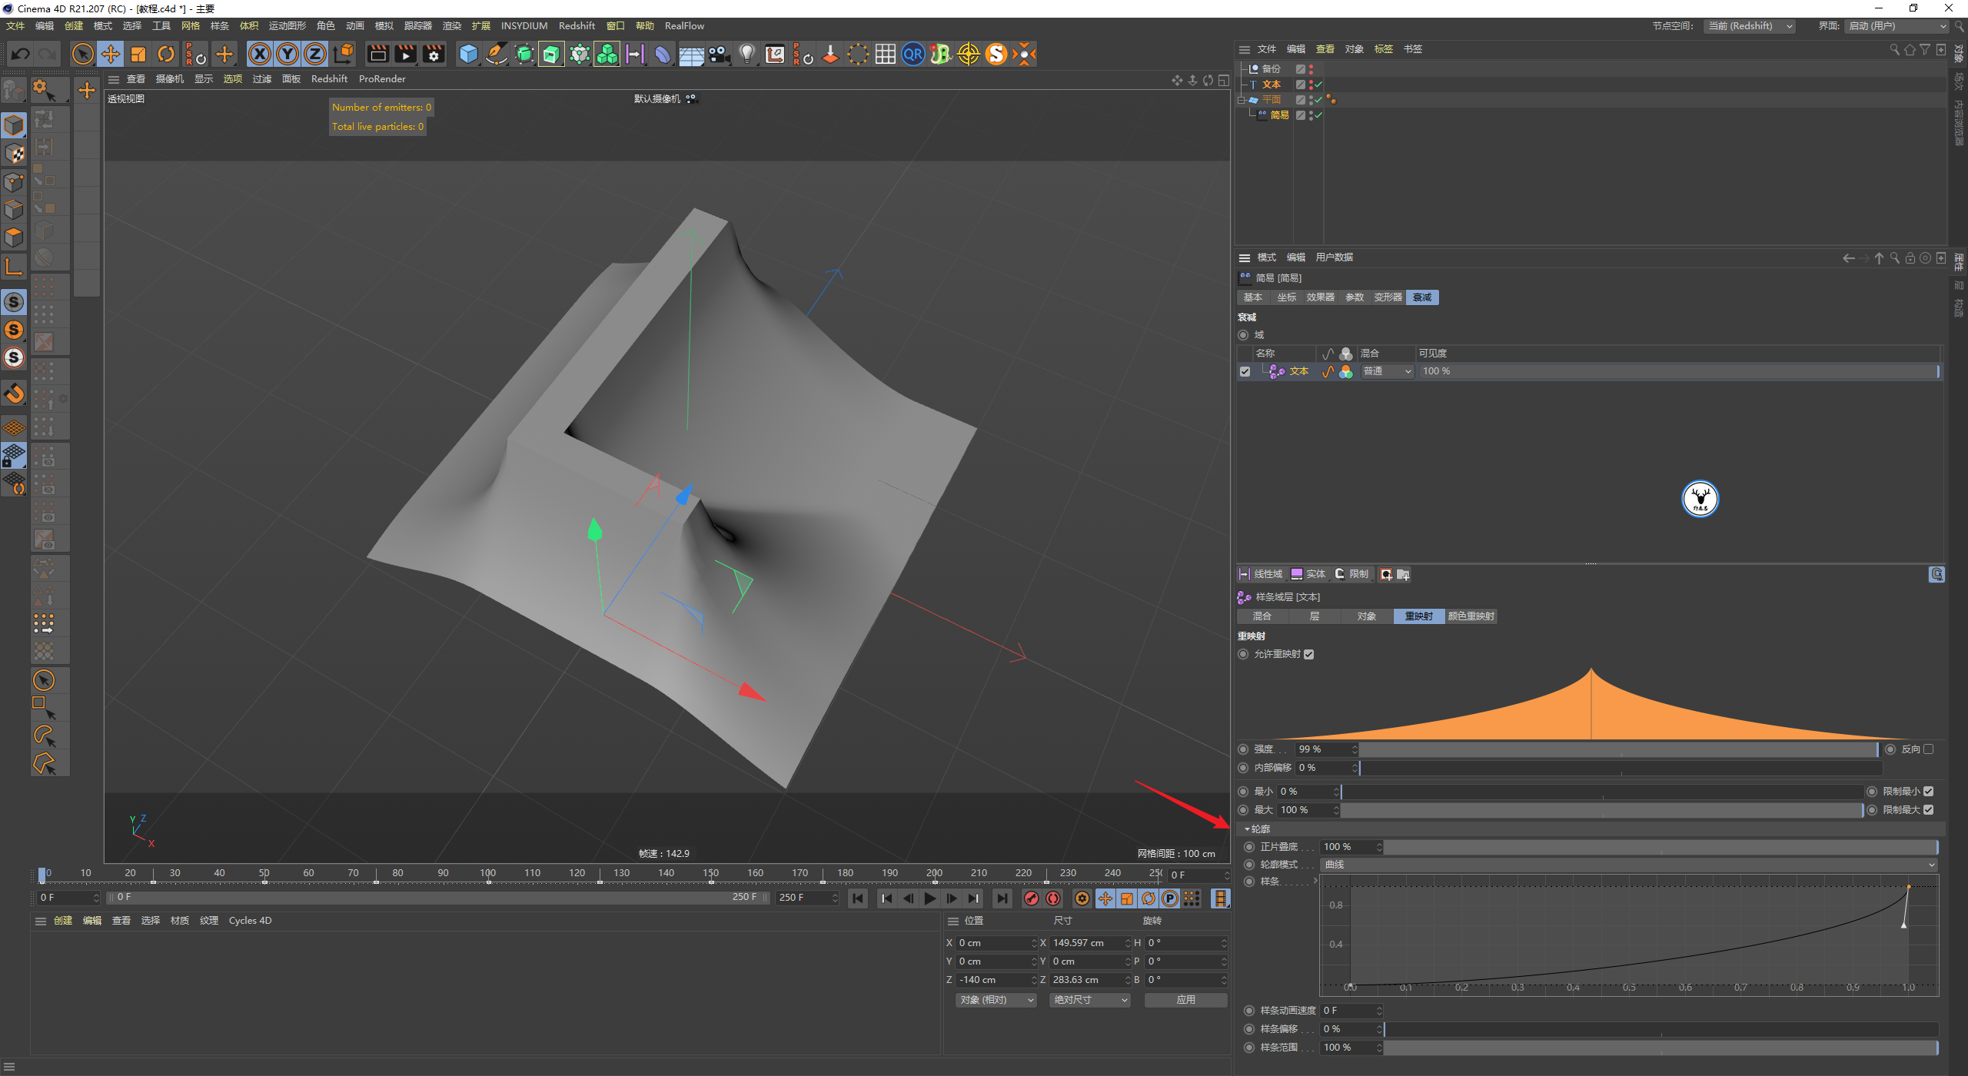Click the Undo arrow icon
This screenshot has width=1968, height=1076.
coord(21,54)
